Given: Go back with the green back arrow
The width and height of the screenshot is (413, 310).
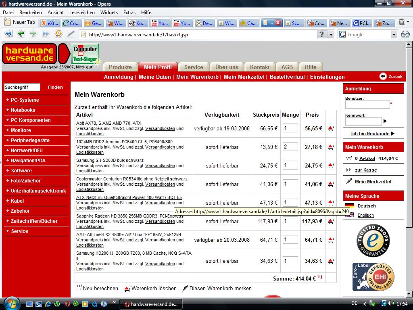Looking at the screenshot, I should [21, 34].
